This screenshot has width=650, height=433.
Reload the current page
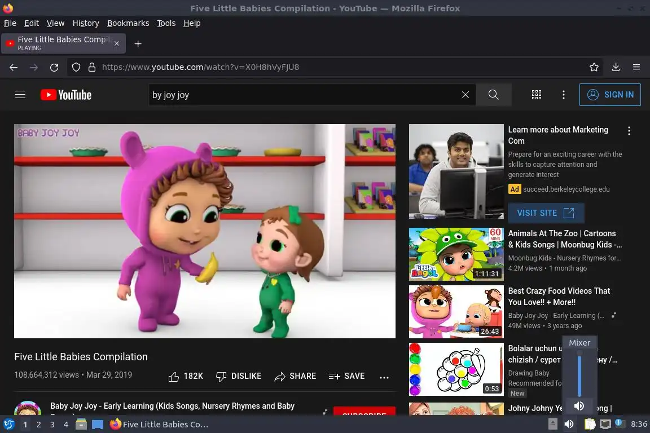54,67
